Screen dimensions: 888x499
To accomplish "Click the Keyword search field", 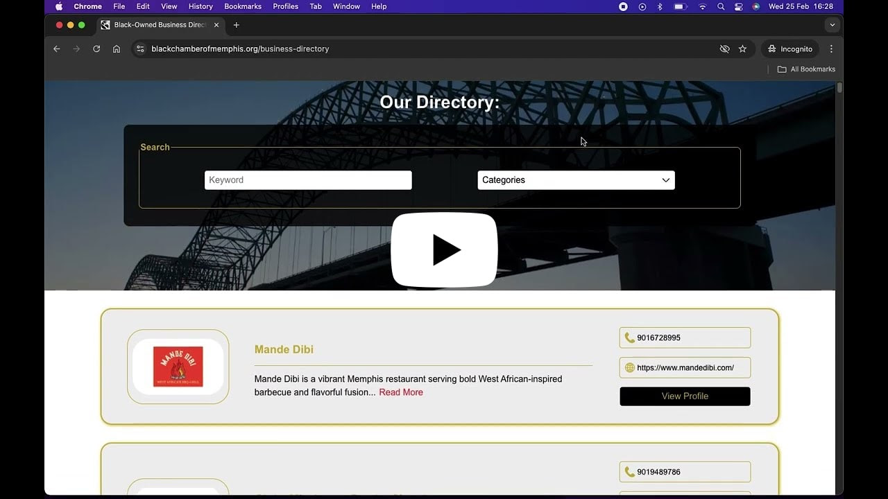I will pos(308,180).
